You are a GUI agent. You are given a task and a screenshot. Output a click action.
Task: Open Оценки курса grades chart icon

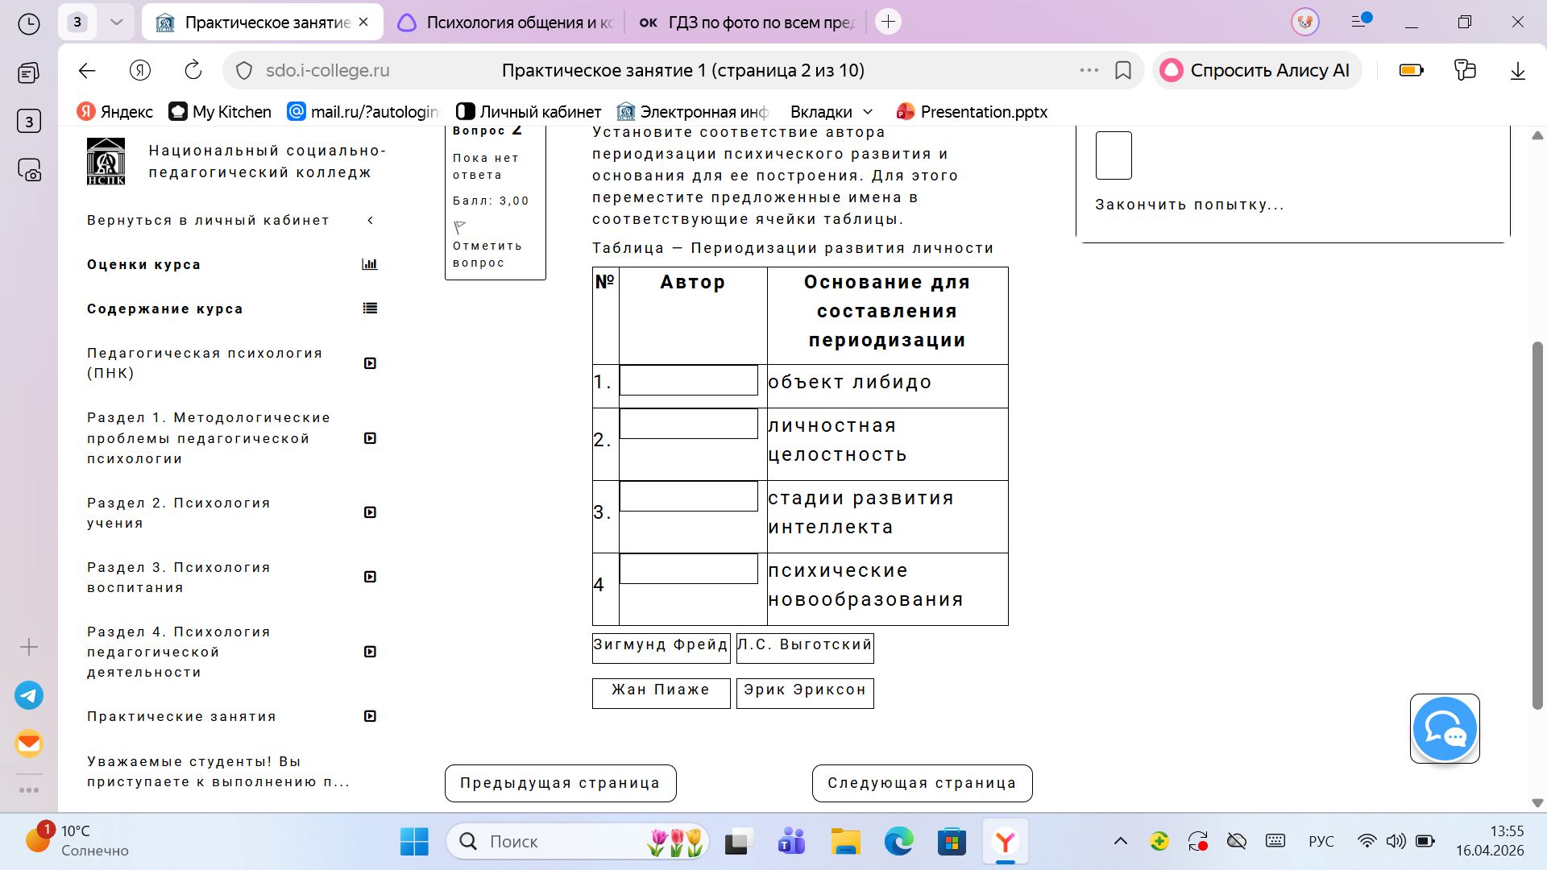click(370, 264)
